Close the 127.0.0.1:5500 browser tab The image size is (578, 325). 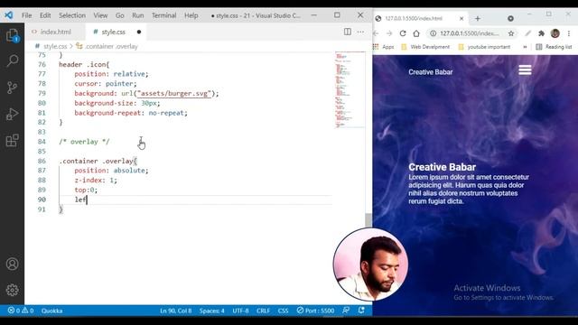(461, 18)
